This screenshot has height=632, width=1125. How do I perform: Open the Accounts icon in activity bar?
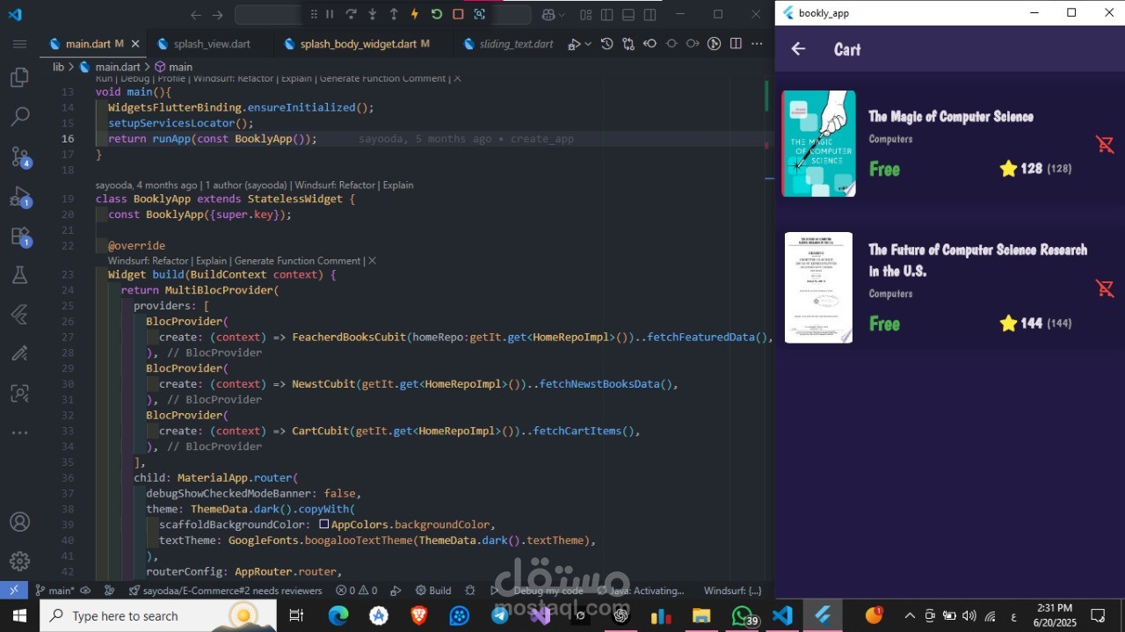[x=19, y=522]
